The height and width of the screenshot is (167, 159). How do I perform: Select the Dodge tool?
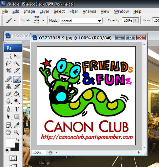(17, 101)
